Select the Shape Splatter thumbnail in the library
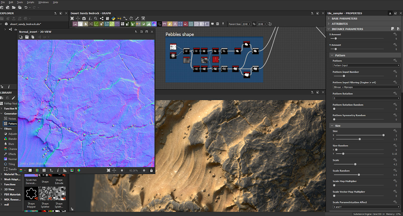403x216 pixels. click(45, 193)
